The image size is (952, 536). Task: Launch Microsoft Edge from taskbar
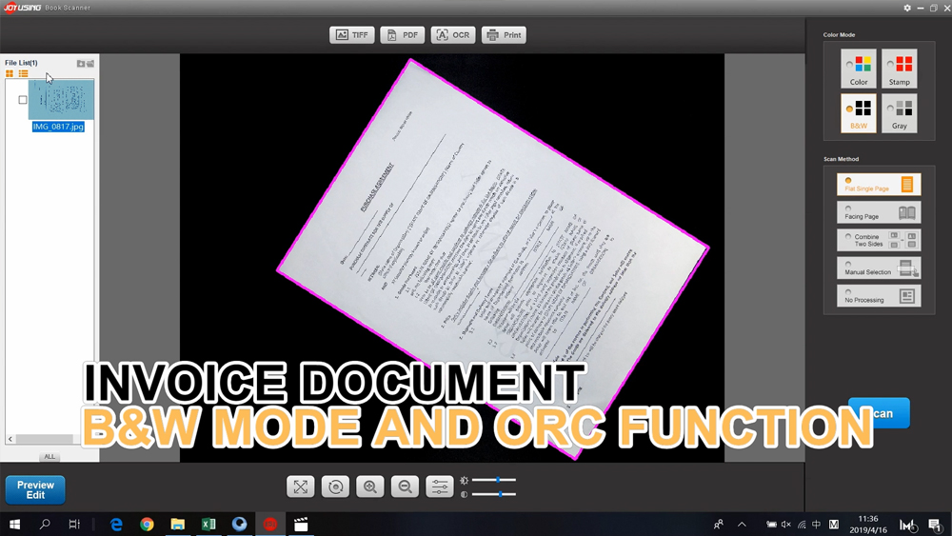point(116,524)
